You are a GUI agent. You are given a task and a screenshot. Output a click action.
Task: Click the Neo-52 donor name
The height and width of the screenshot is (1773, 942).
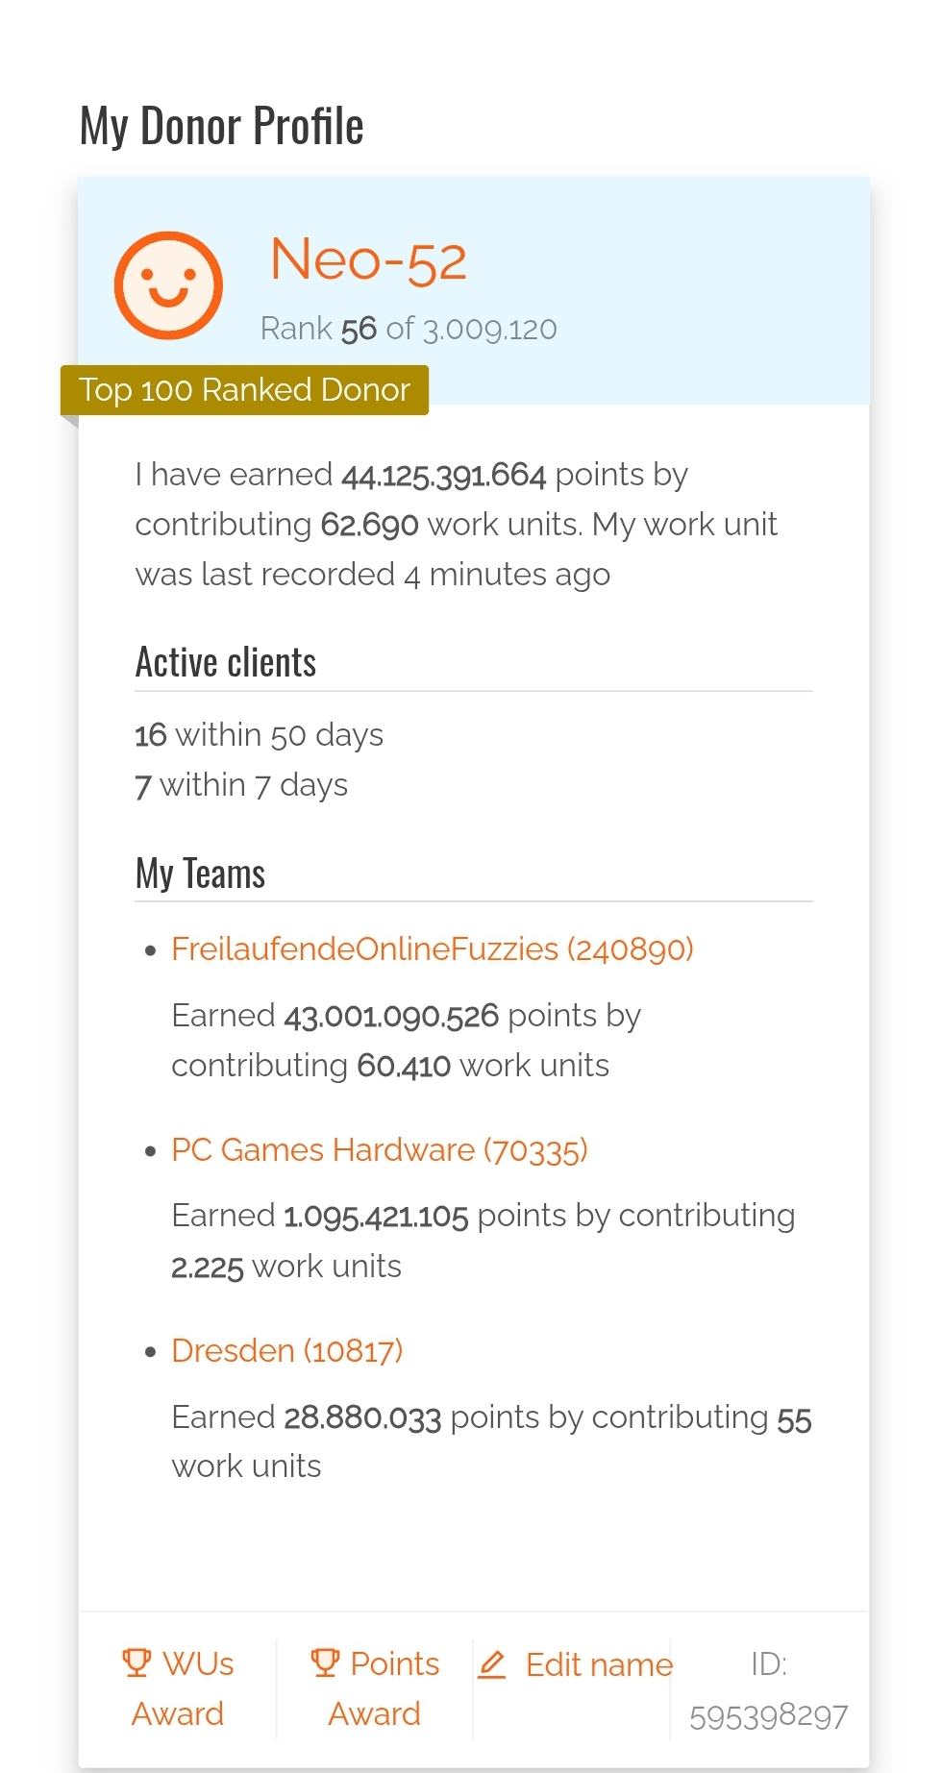[x=368, y=259]
